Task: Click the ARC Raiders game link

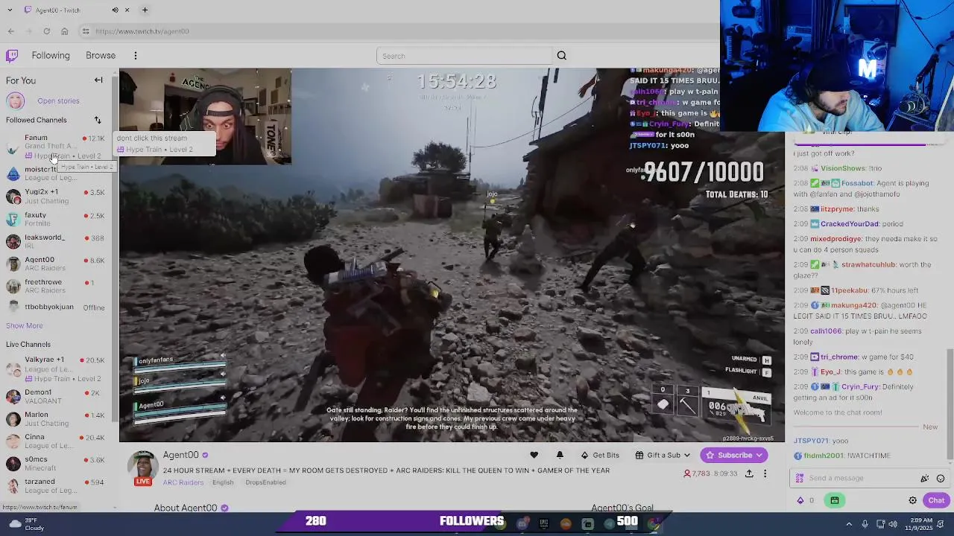Action: (x=183, y=482)
